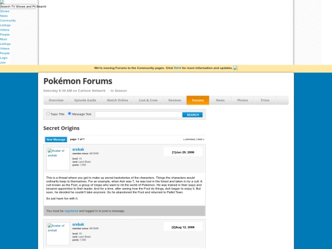Select the orange Forums tab
Image resolution: width=332 pixels, height=249 pixels.
pos(198,100)
